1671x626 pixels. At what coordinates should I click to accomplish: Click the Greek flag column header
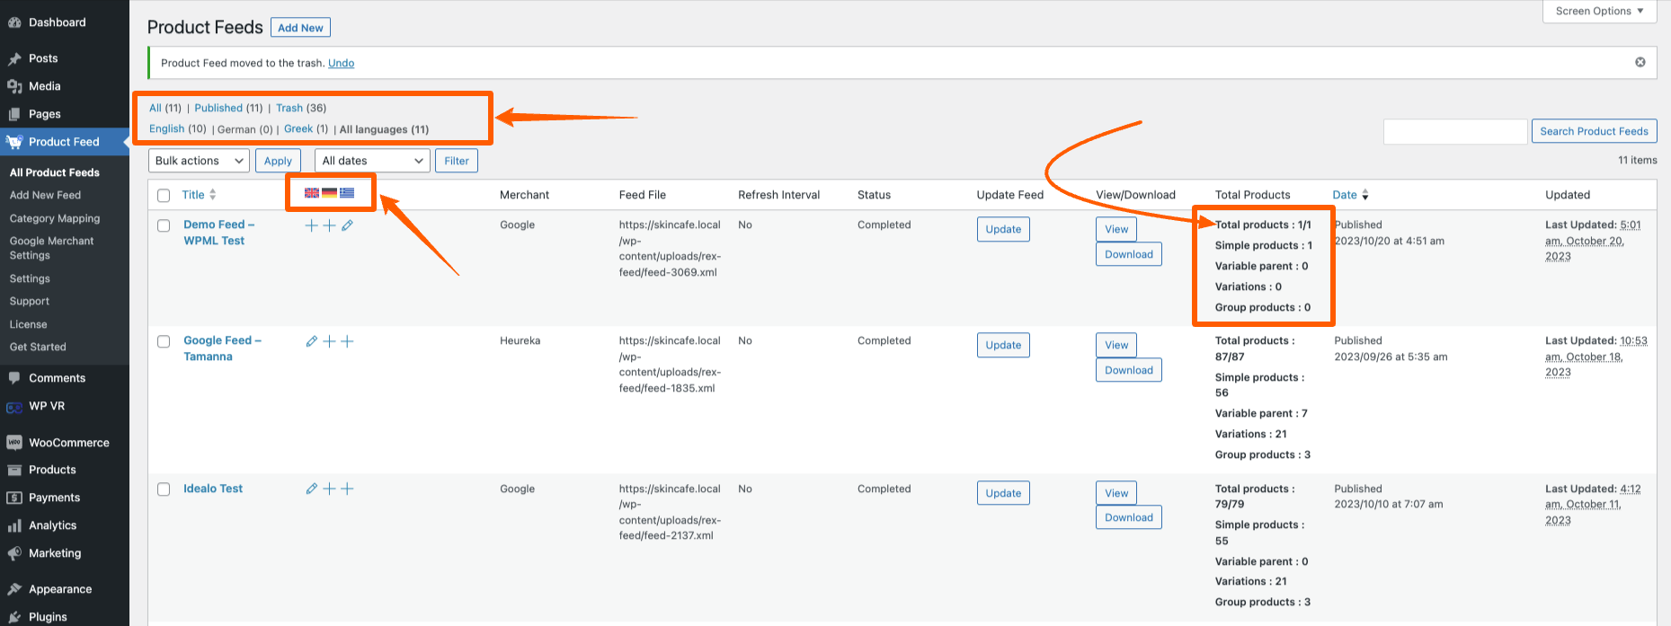347,193
